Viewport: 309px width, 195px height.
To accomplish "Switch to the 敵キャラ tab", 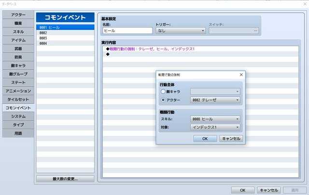I will [x=18, y=65].
